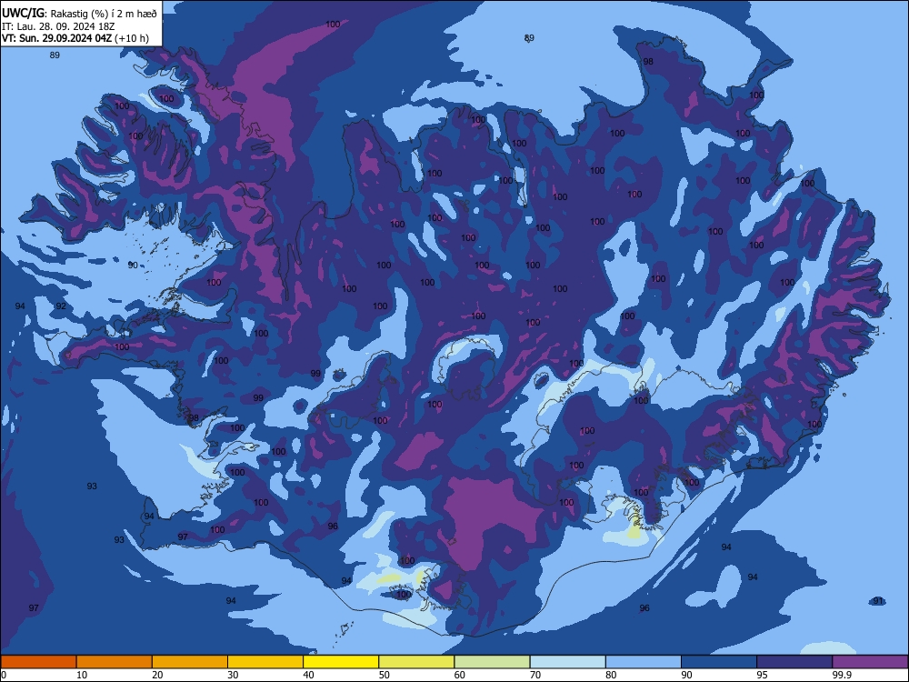Click the pale blue 70–80 legend swatch
Screen dimensions: 909x682
pyautogui.click(x=567, y=662)
